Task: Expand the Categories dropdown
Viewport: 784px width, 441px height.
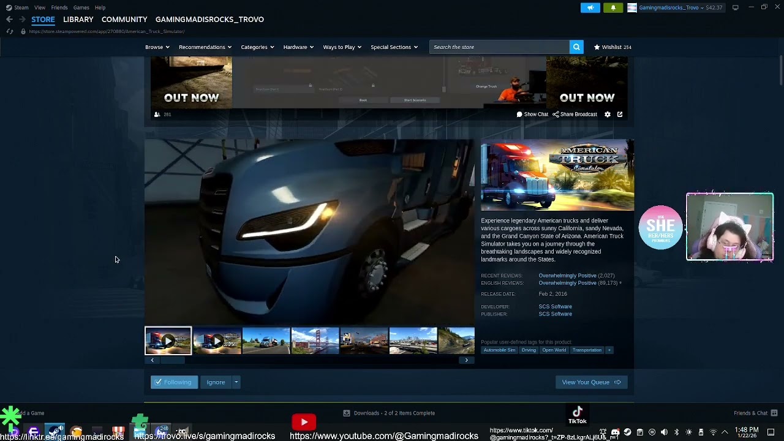Action: [257, 47]
